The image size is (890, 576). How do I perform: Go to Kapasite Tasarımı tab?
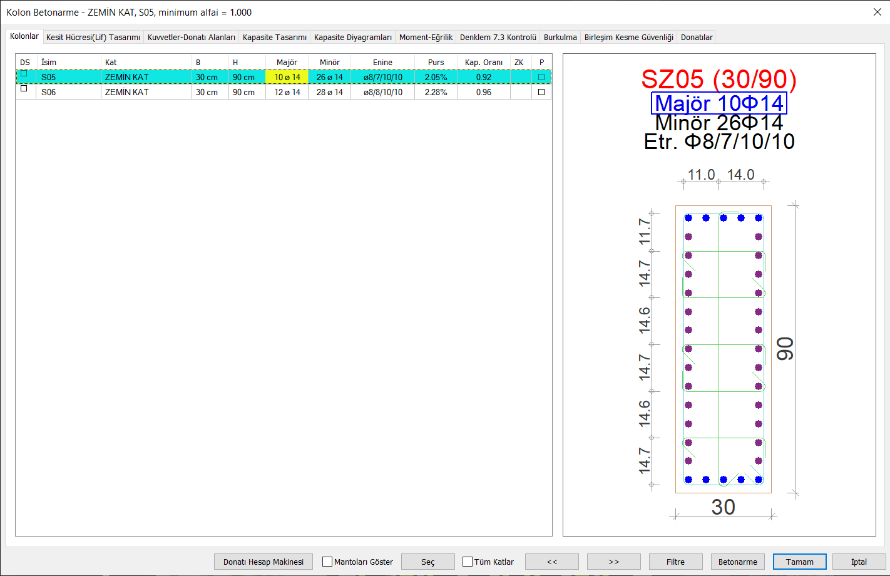coord(275,37)
